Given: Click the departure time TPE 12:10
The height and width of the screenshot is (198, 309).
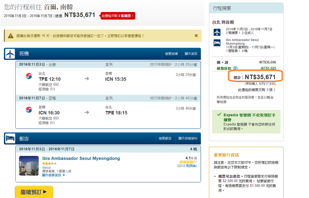Looking at the screenshot, I should click(50, 79).
